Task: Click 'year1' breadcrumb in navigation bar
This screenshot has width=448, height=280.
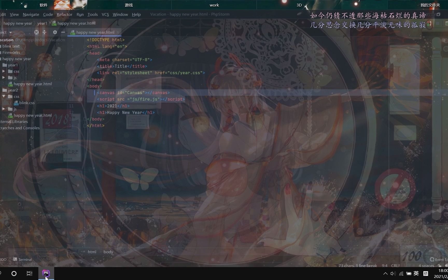Action: [42, 23]
